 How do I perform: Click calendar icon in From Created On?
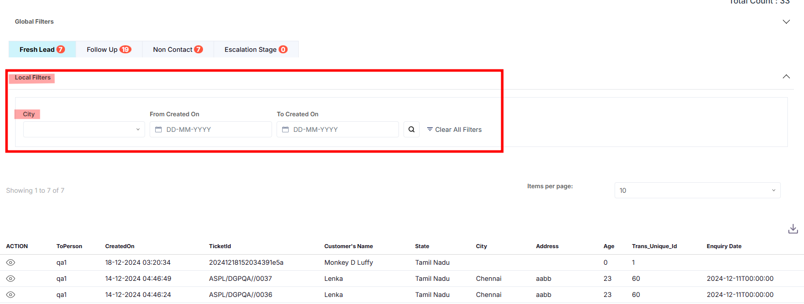tap(158, 129)
